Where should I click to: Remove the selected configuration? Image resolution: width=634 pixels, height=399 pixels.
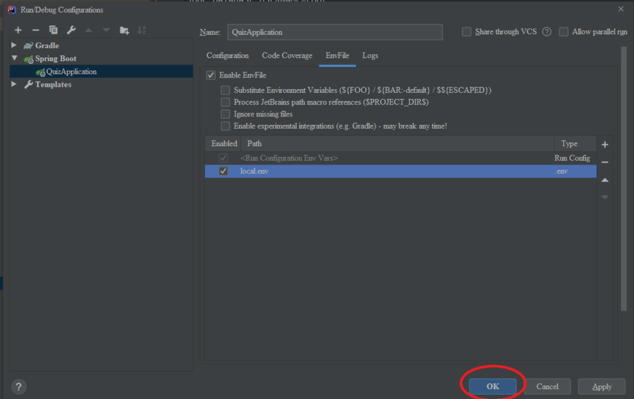point(35,30)
